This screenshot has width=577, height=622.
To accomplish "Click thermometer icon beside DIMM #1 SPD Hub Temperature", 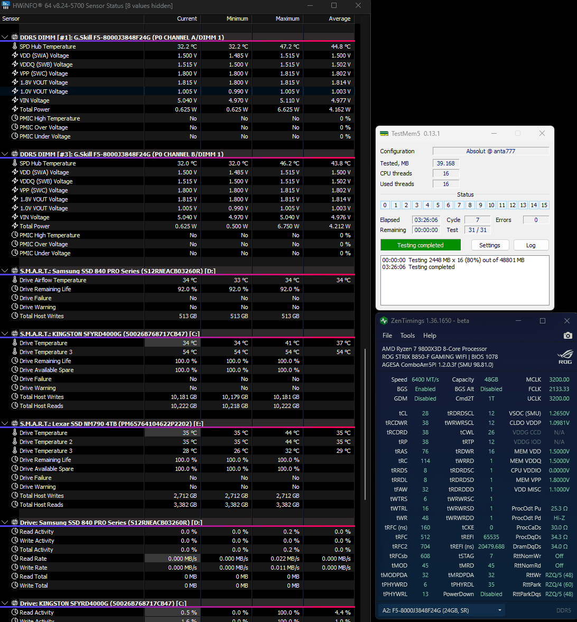I will click(x=15, y=47).
